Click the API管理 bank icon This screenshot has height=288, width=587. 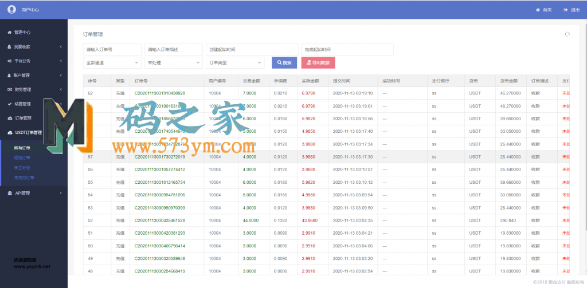tap(10, 193)
